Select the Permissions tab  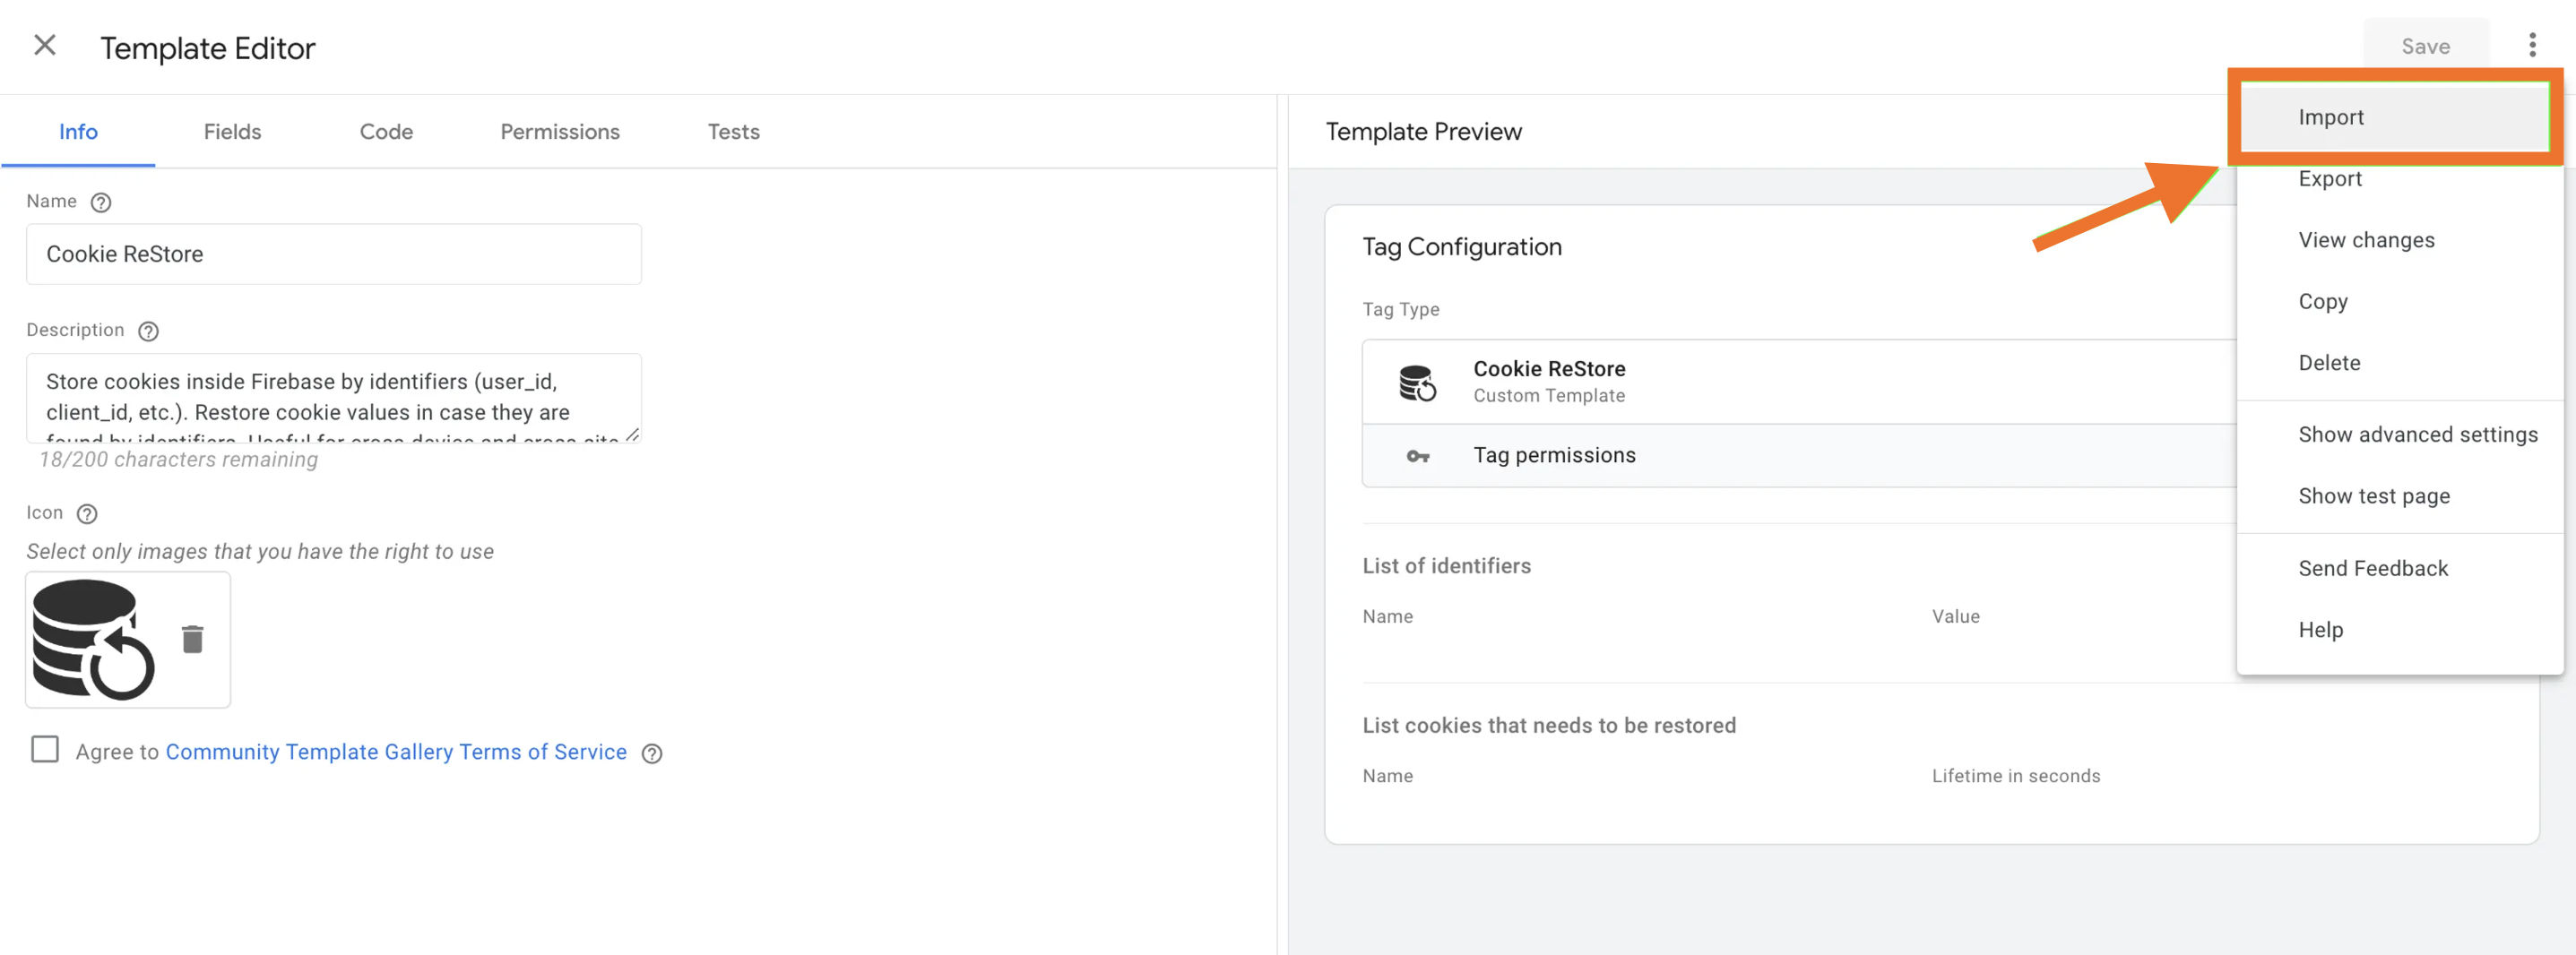(x=560, y=132)
